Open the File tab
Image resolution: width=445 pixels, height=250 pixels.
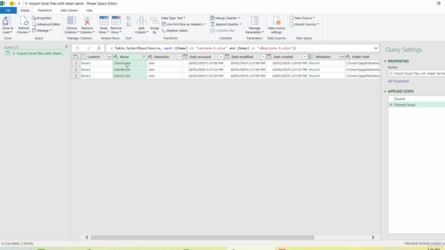[8, 10]
